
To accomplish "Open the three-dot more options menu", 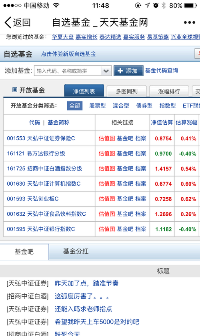I will coord(189,22).
